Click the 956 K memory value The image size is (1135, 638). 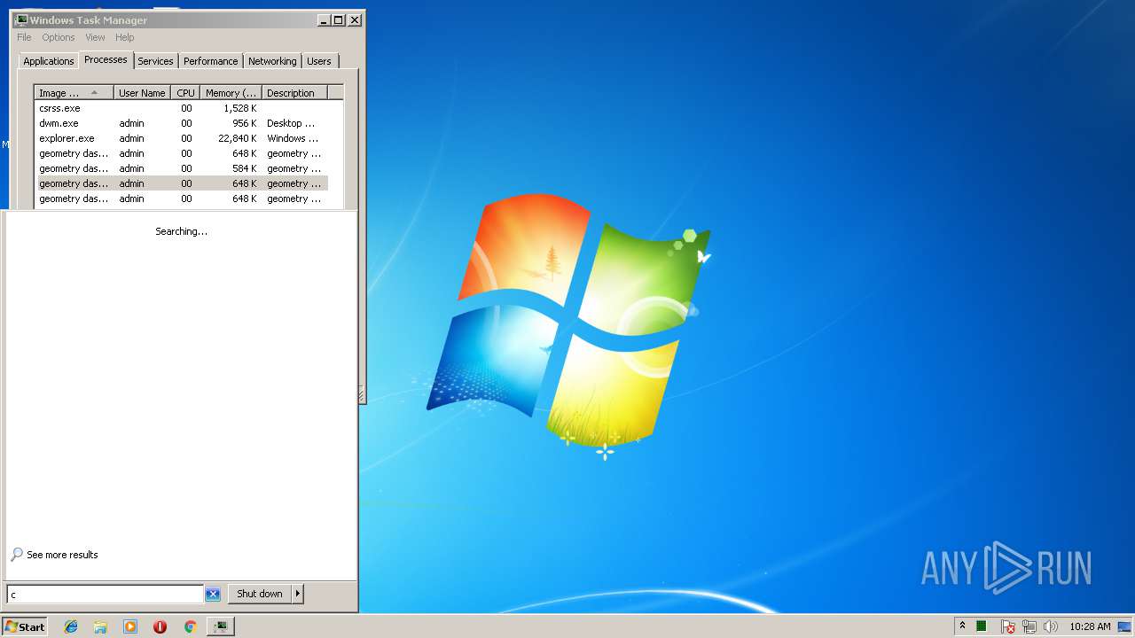pos(245,123)
